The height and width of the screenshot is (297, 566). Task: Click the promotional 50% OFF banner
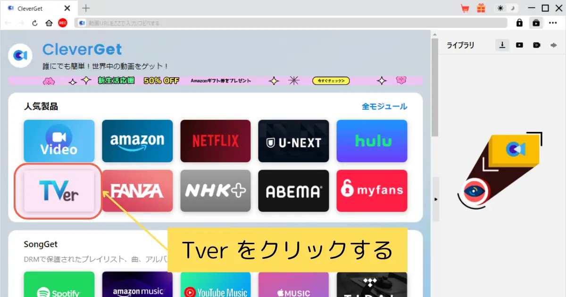click(216, 81)
